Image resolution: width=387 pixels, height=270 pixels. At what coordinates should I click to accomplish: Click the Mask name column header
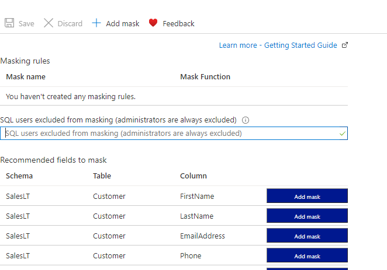pos(26,76)
